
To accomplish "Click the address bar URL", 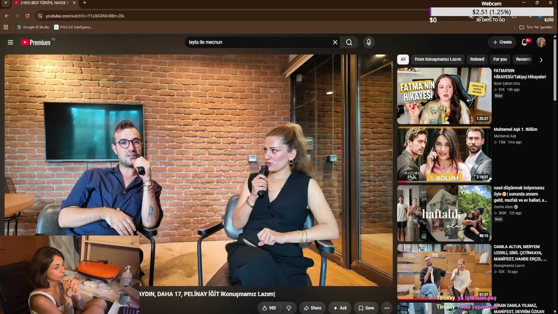I will point(85,16).
